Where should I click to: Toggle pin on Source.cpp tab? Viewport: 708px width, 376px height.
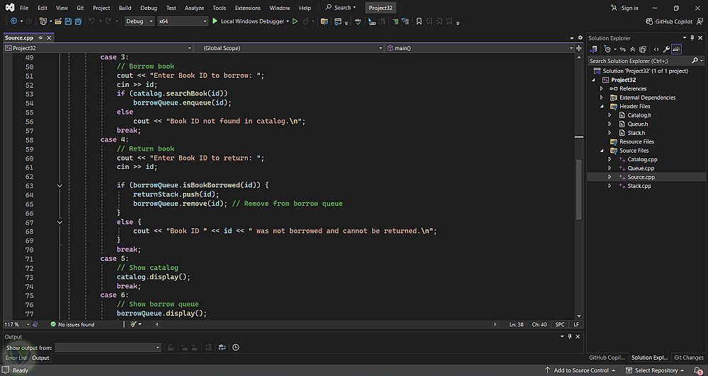[x=41, y=38]
